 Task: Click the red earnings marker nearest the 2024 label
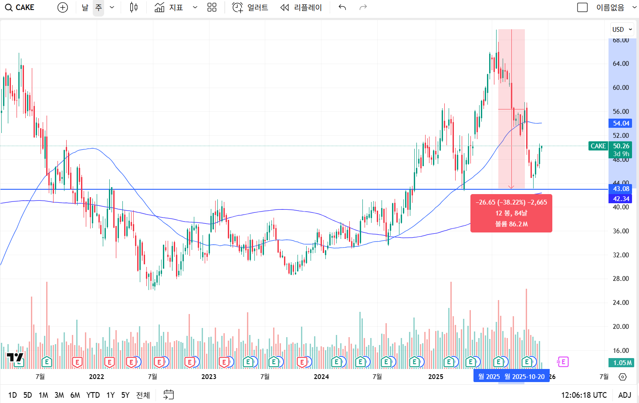pos(302,362)
